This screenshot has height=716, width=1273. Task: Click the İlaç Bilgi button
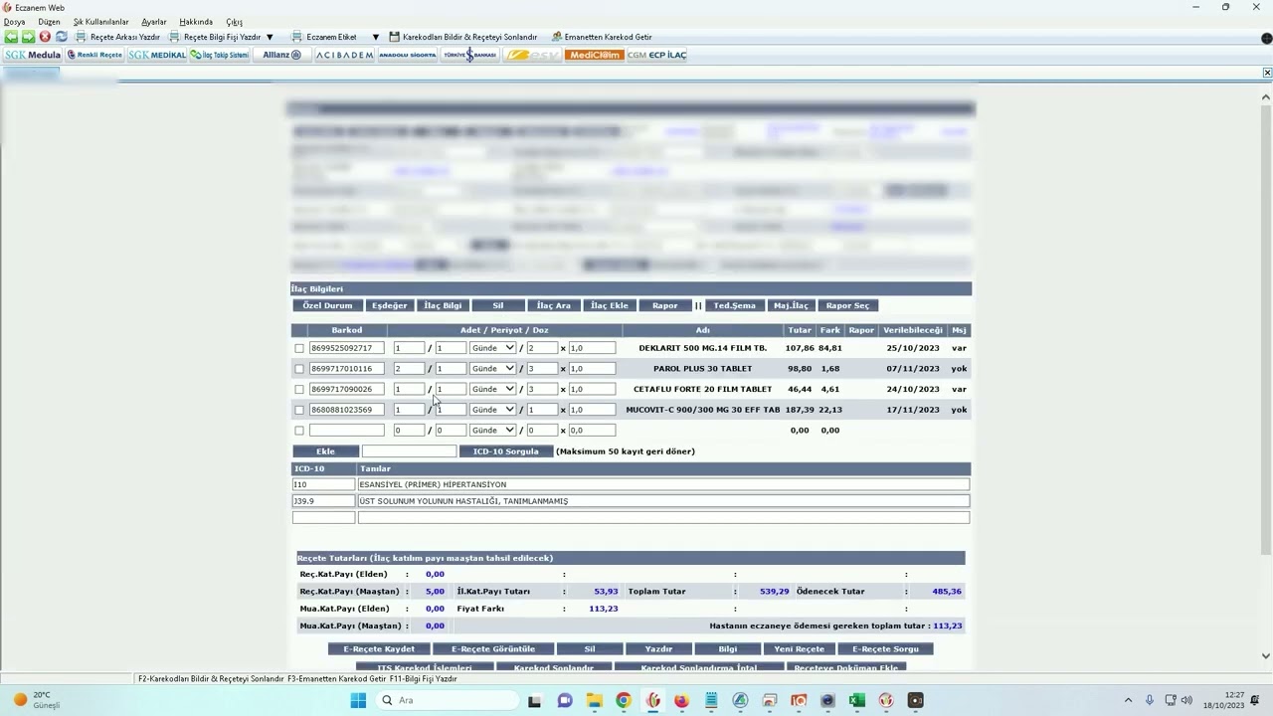tap(443, 305)
